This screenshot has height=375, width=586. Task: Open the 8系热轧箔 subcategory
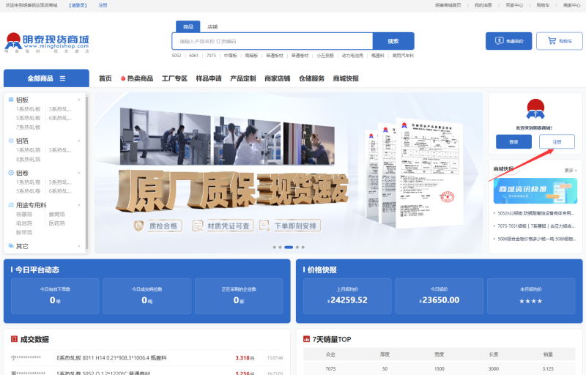tap(29, 159)
